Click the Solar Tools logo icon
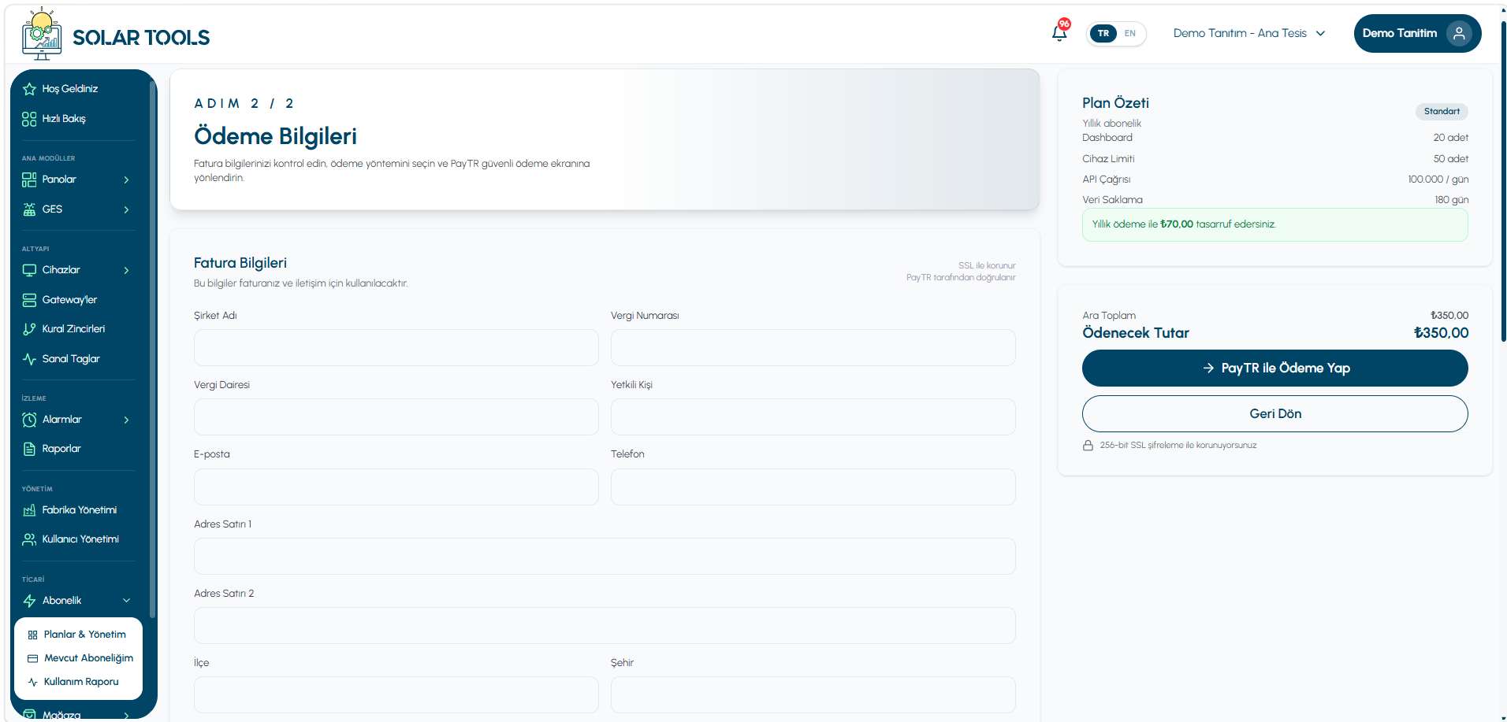 42,34
